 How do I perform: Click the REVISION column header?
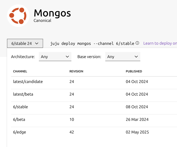[x=76, y=71]
